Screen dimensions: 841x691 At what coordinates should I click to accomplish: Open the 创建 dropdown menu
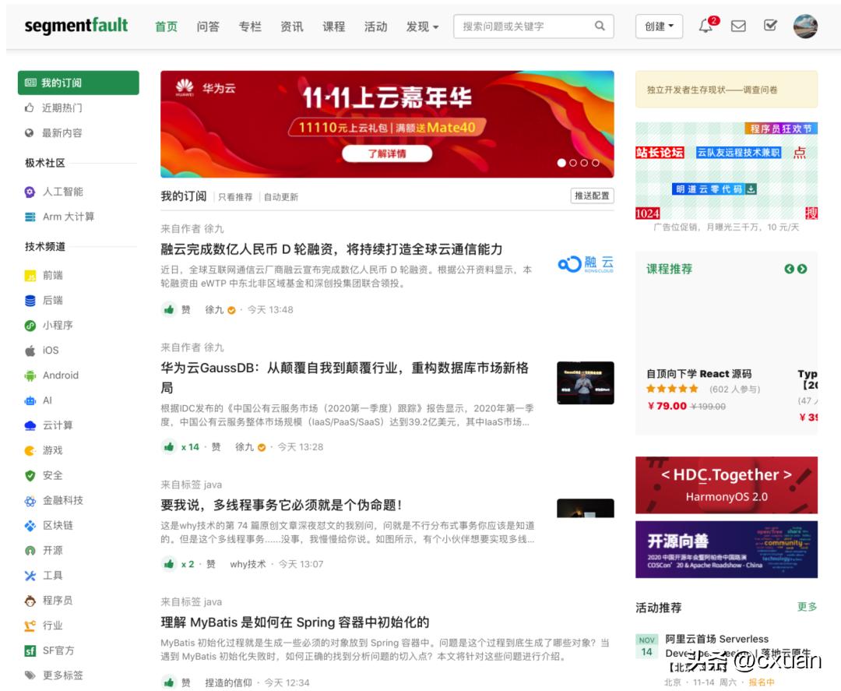[658, 26]
